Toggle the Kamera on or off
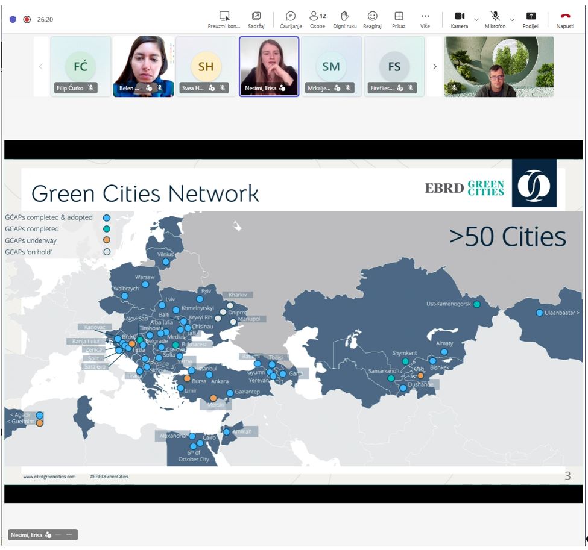588x550 pixels. 459,19
